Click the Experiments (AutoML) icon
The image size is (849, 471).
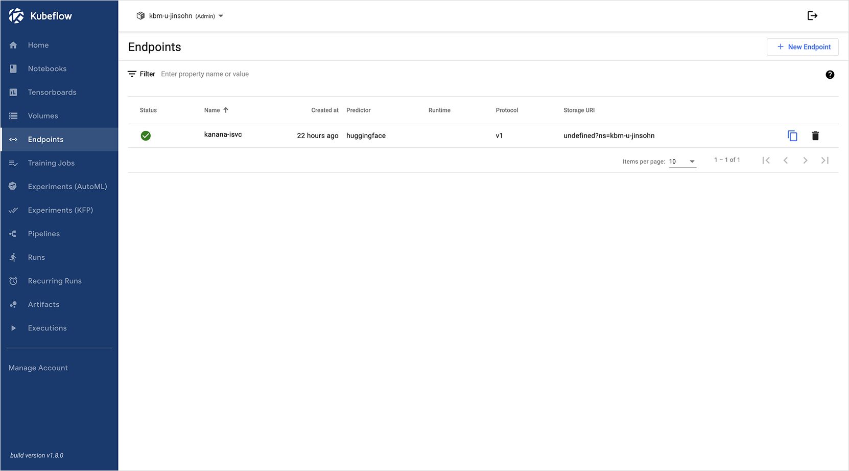pos(13,187)
